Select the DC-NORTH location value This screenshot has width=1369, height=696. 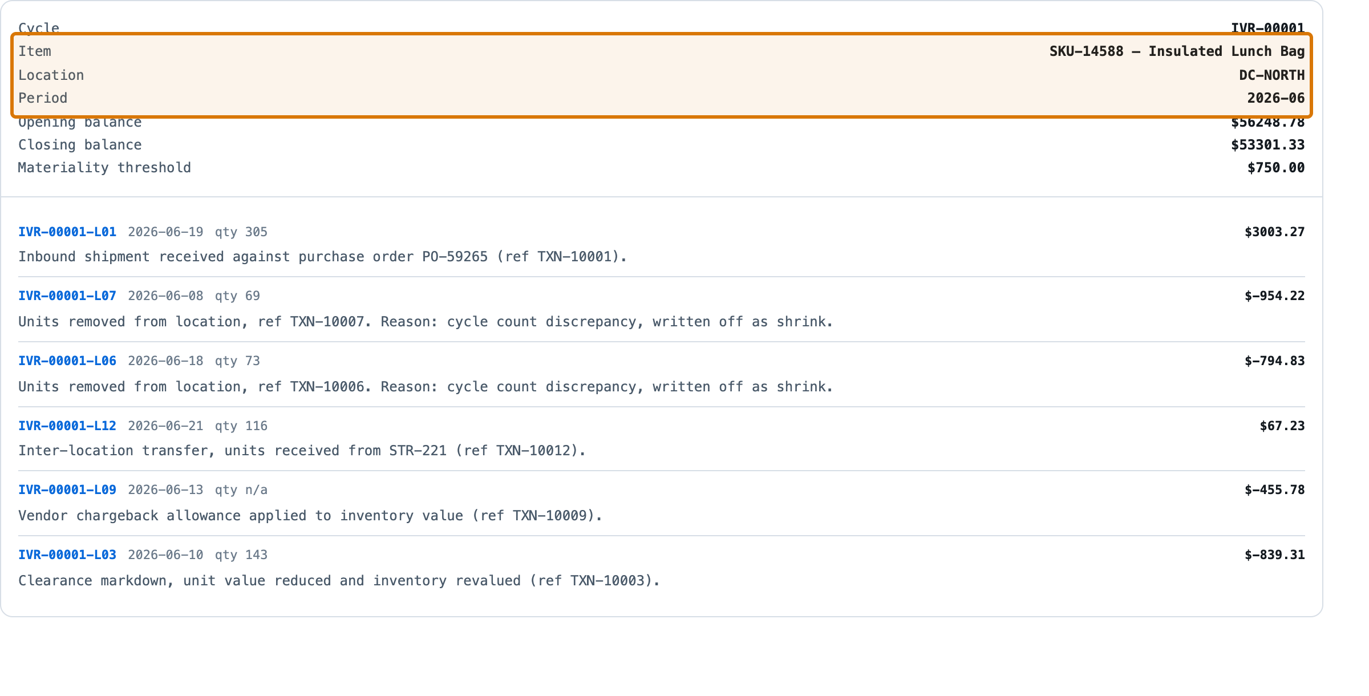click(x=1272, y=75)
